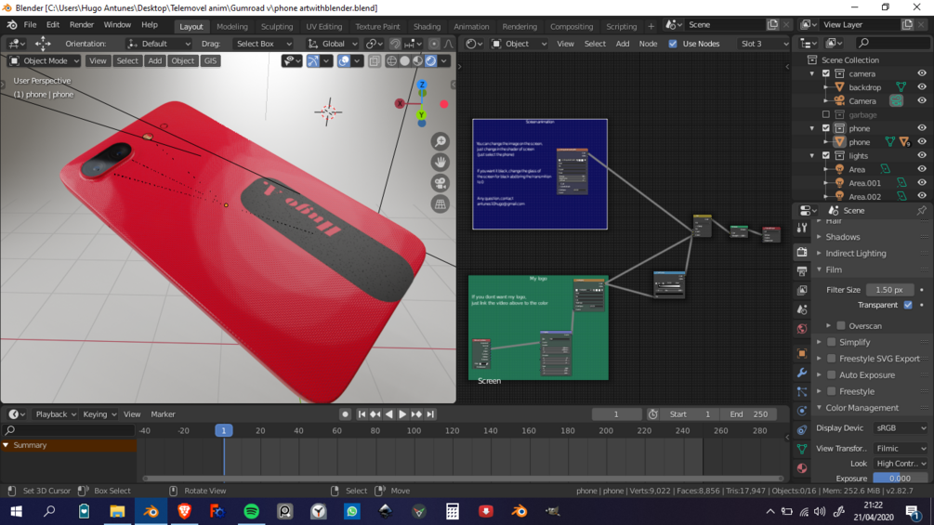Image resolution: width=934 pixels, height=525 pixels.
Task: Toggle snapping magnet in the viewport header
Action: [x=395, y=44]
